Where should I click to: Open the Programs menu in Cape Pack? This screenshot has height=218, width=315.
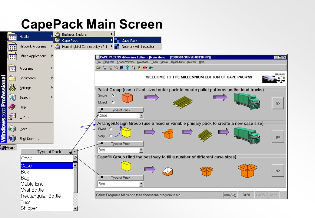[x=109, y=62]
